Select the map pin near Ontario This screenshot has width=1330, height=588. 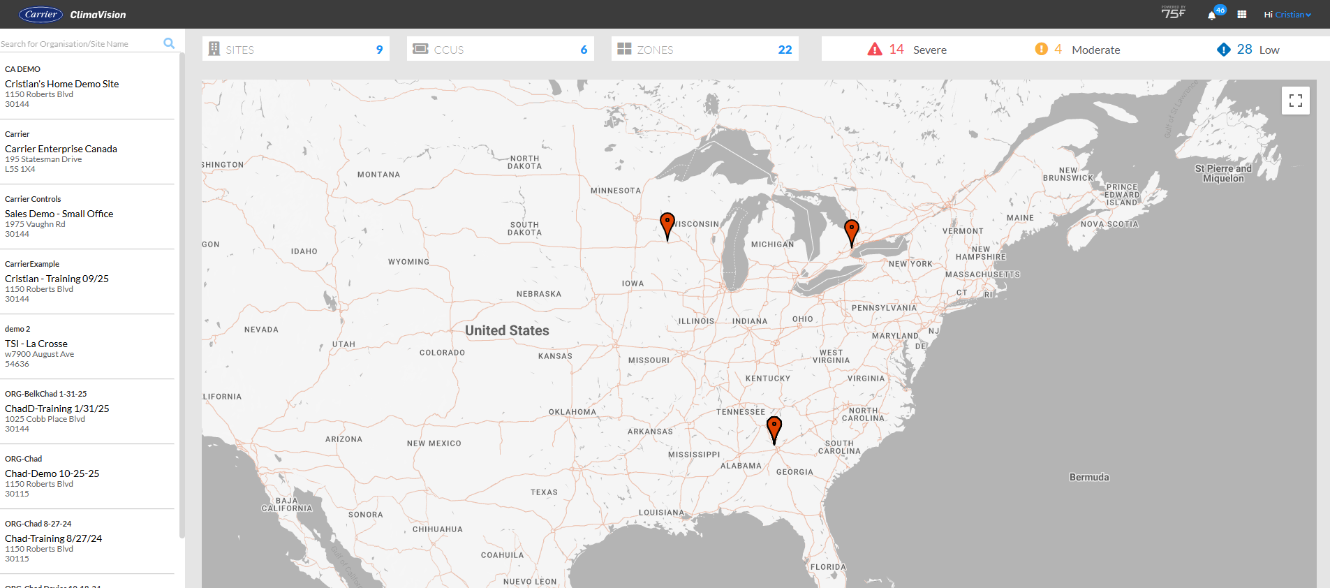click(x=852, y=234)
